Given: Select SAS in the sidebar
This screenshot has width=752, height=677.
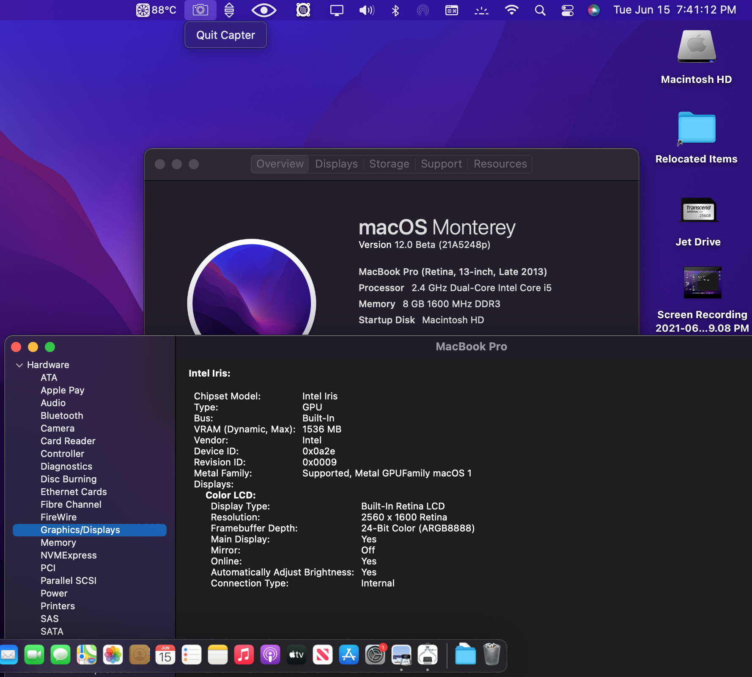Looking at the screenshot, I should tap(50, 619).
